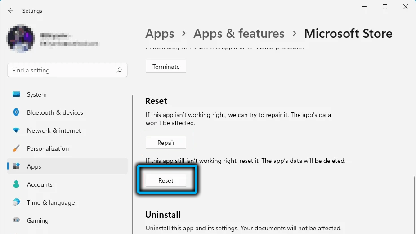Select Apps in the sidebar
Screen dimensions: 416x234
click(x=34, y=166)
